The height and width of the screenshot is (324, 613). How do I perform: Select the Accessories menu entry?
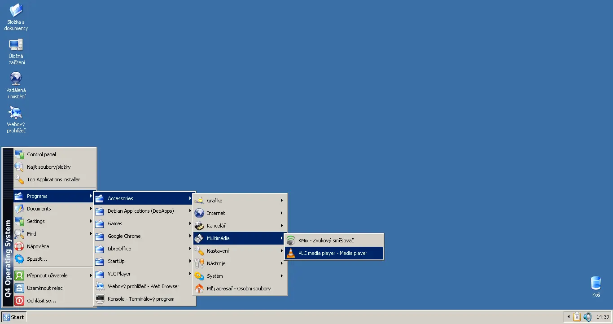(144, 198)
